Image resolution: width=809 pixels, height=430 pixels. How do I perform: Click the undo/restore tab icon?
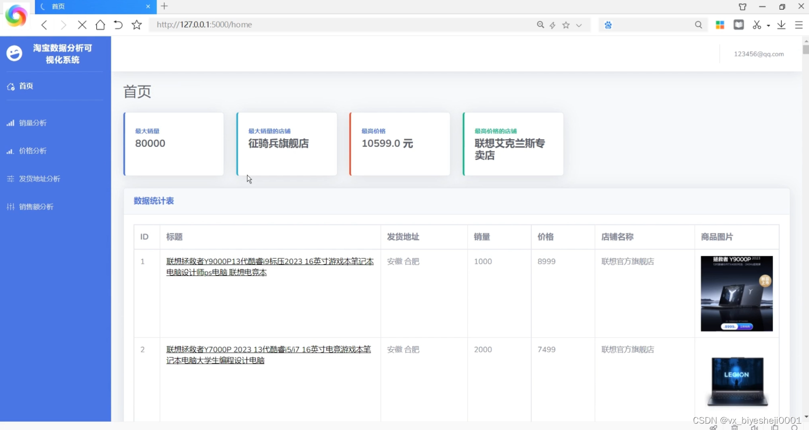[x=118, y=25]
